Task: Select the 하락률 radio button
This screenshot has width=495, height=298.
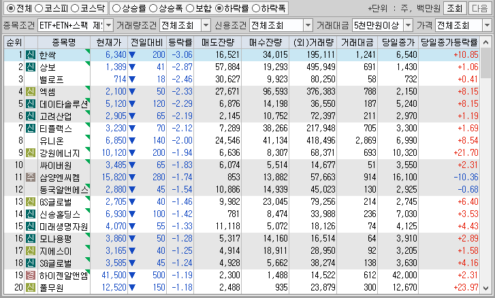Action: pos(219,9)
